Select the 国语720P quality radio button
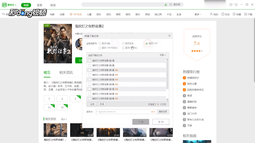This screenshot has height=143, width=255. [x=147, y=44]
